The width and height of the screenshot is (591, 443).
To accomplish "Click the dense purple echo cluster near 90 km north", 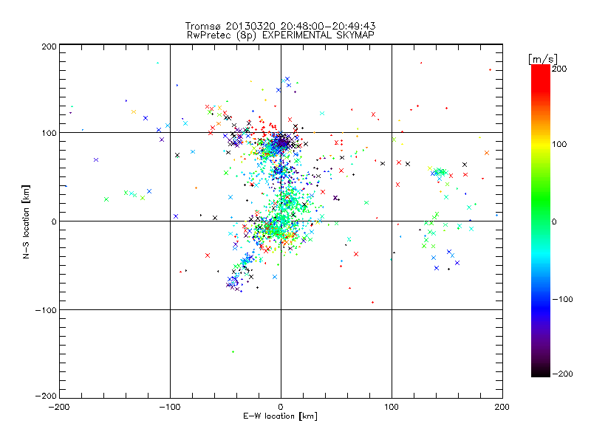I will coord(282,142).
